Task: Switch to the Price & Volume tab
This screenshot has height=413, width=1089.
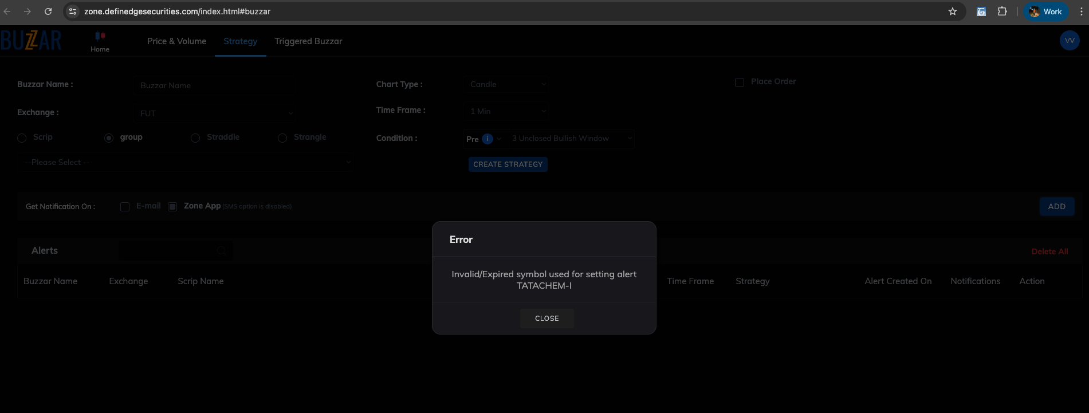Action: click(x=176, y=41)
